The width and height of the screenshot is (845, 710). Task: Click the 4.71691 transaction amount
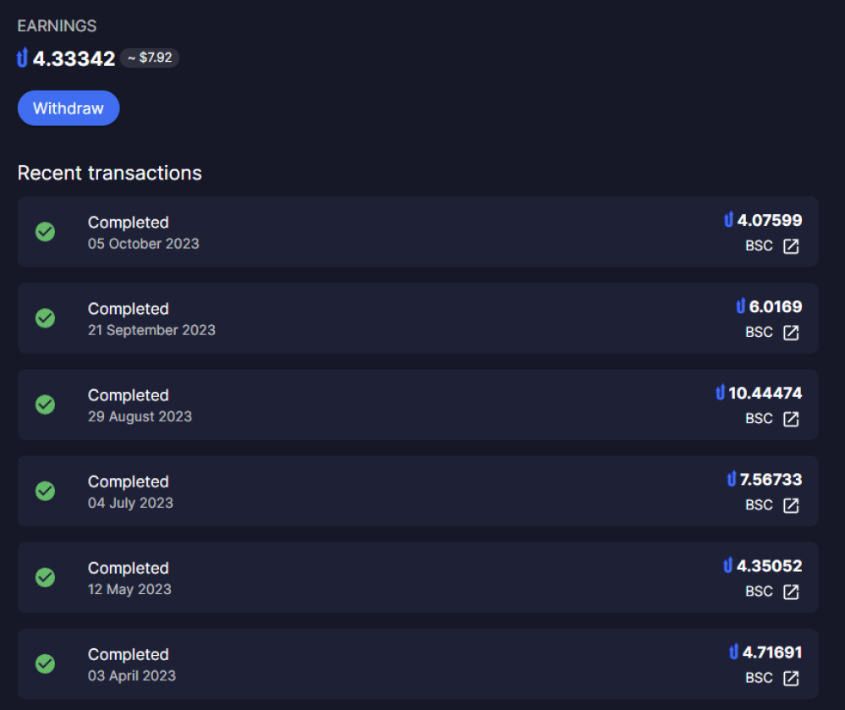pos(772,652)
